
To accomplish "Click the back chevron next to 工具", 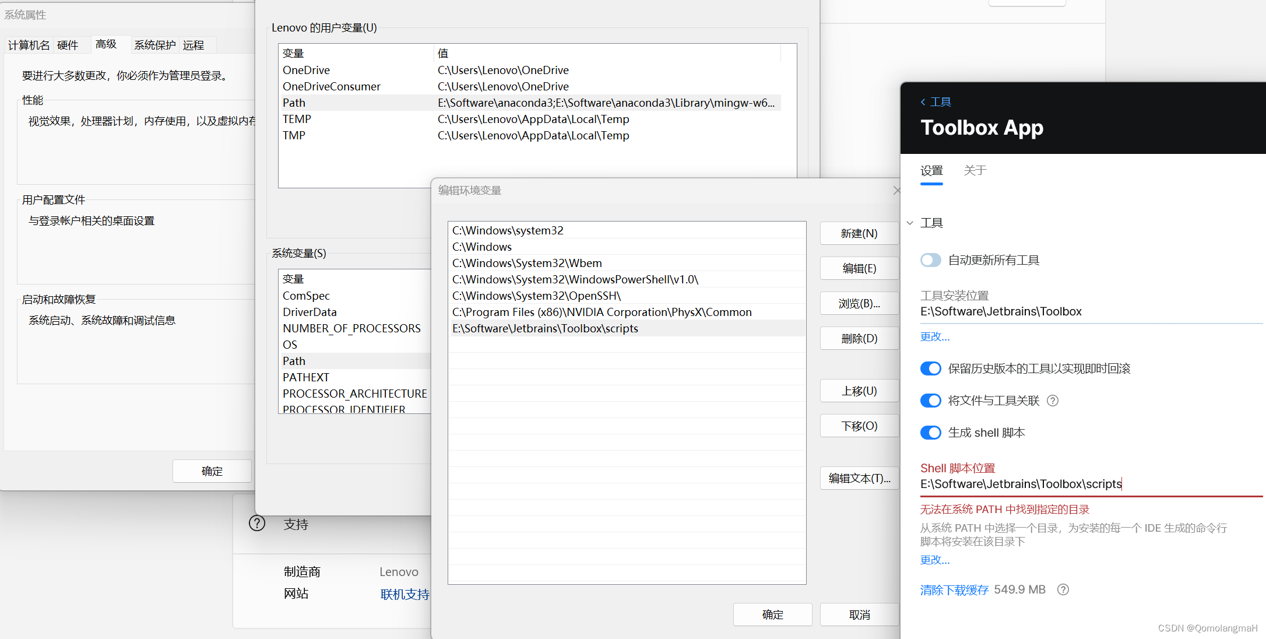I will [923, 102].
